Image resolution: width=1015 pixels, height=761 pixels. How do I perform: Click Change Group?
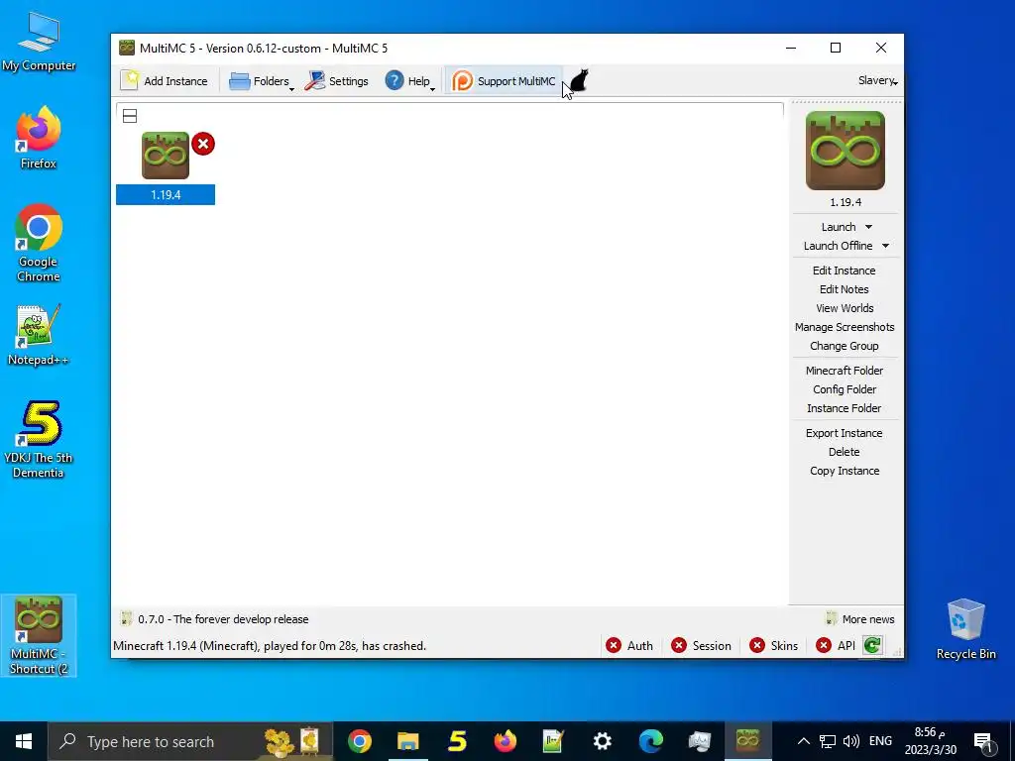pos(845,346)
